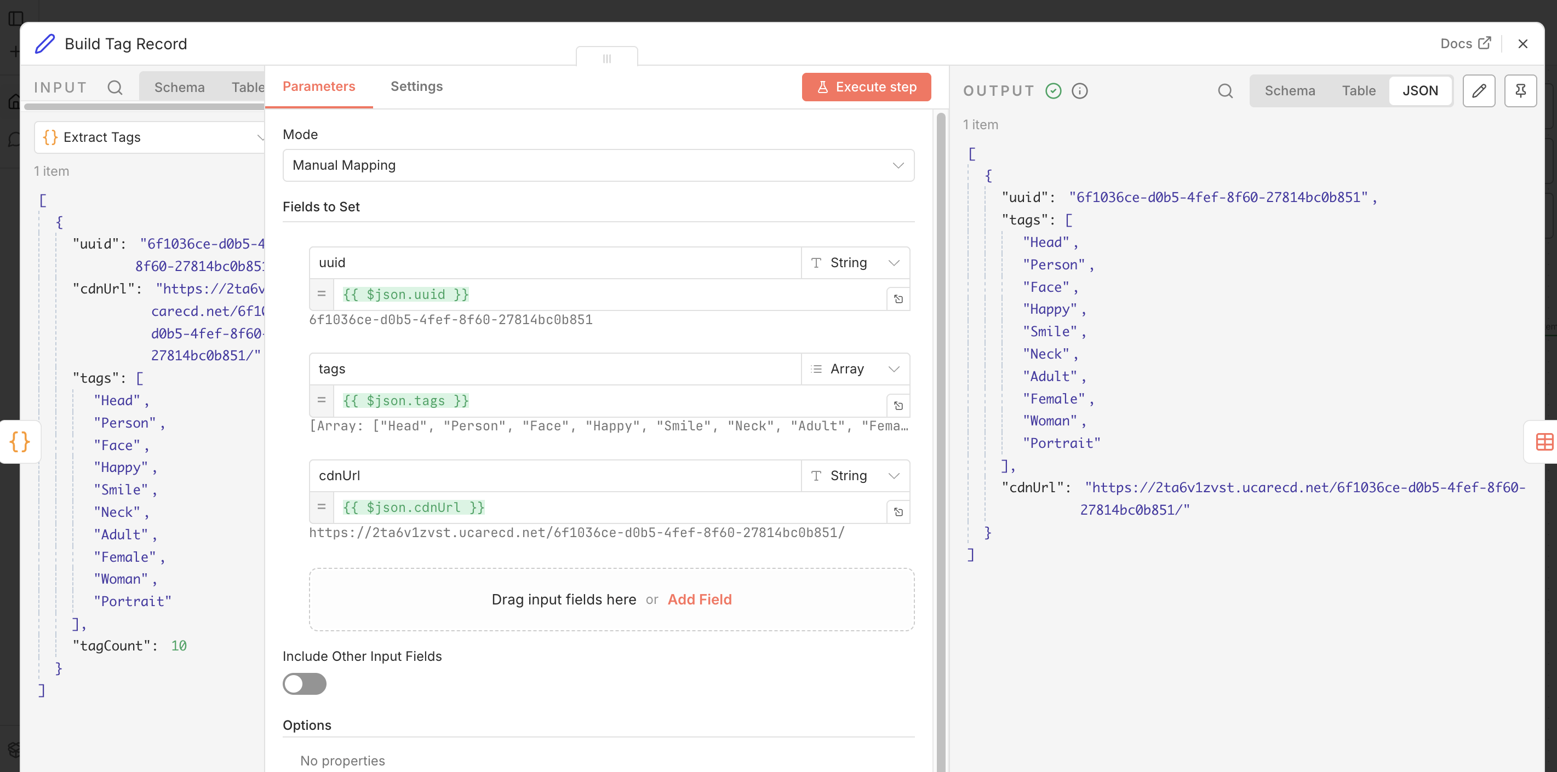This screenshot has height=772, width=1557.
Task: Edit the uuid field name input
Action: coord(555,262)
